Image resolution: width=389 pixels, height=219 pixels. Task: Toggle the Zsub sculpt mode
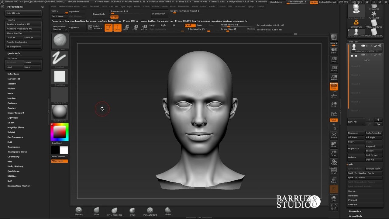coord(199,25)
